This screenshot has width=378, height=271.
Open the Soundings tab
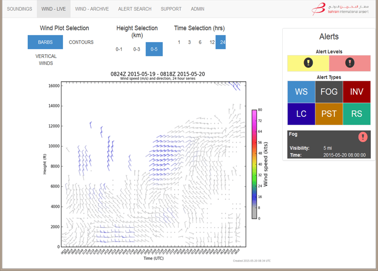point(19,9)
